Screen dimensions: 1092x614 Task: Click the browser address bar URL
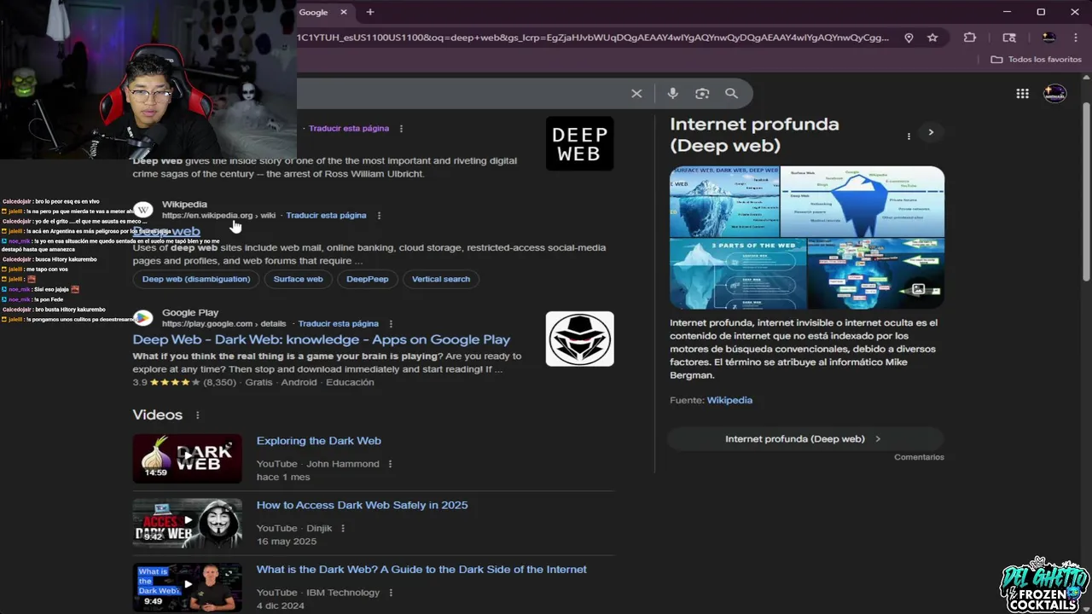point(593,38)
